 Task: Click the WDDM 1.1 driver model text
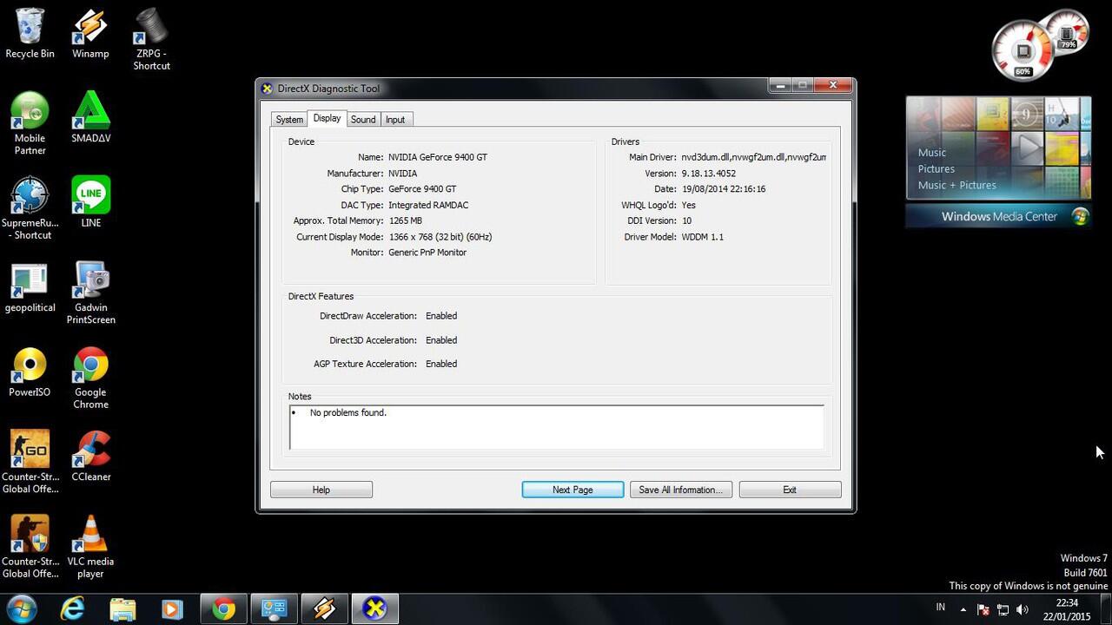pyautogui.click(x=702, y=236)
